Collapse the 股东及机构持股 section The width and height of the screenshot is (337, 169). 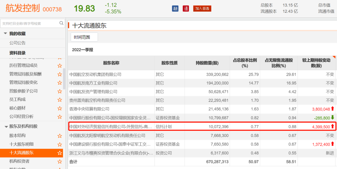coord(6,126)
